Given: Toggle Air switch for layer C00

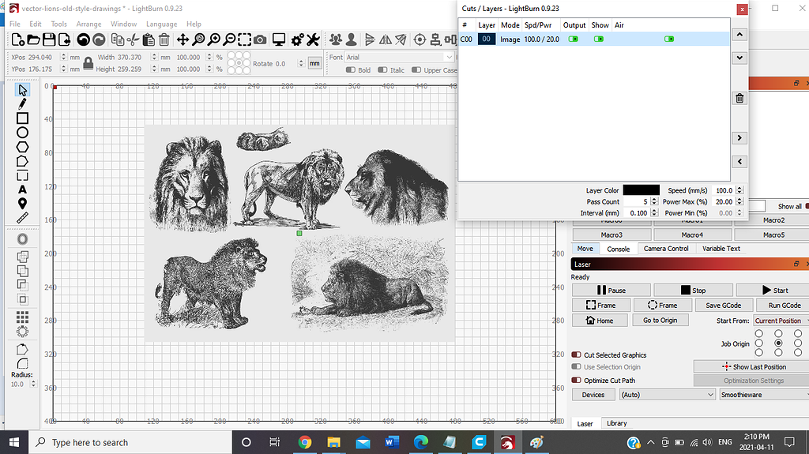Looking at the screenshot, I should pyautogui.click(x=669, y=39).
